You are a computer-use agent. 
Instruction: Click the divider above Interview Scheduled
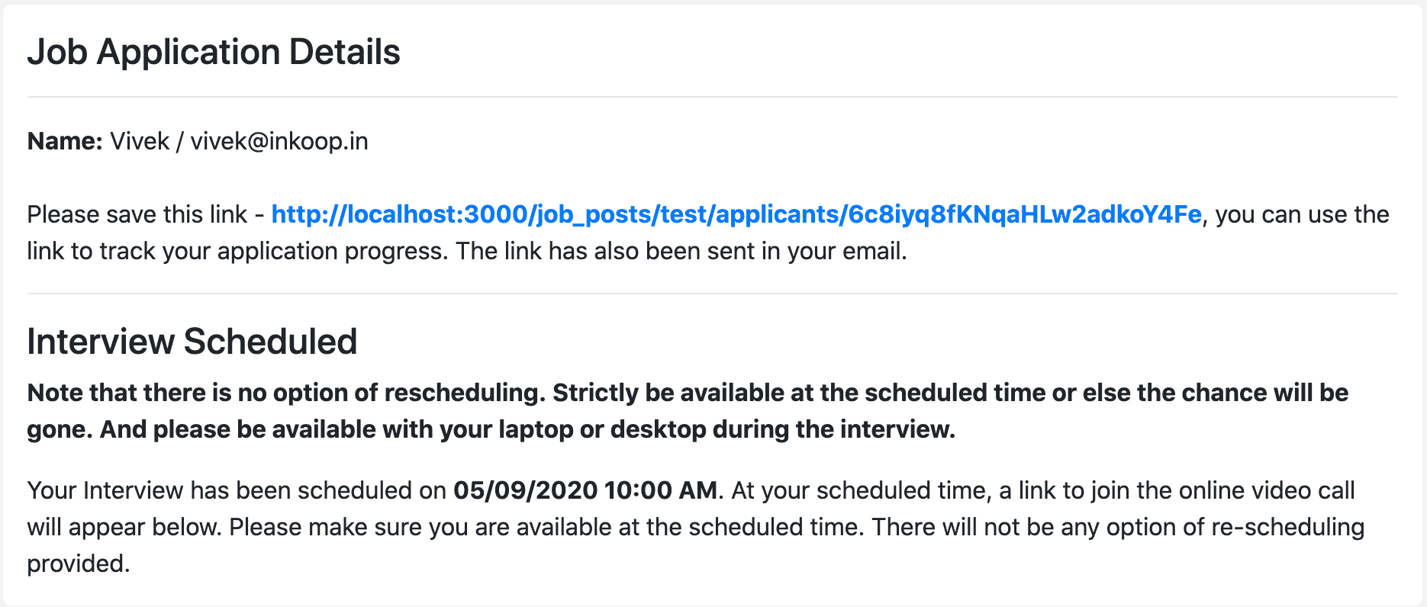(713, 294)
